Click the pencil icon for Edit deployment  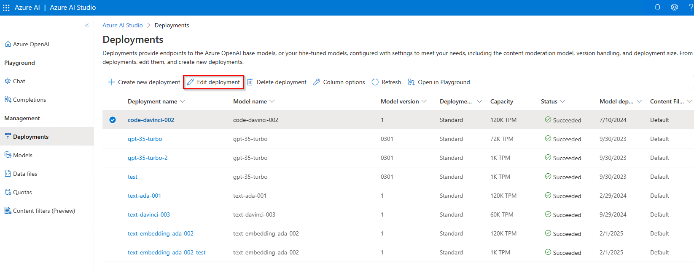(x=191, y=82)
